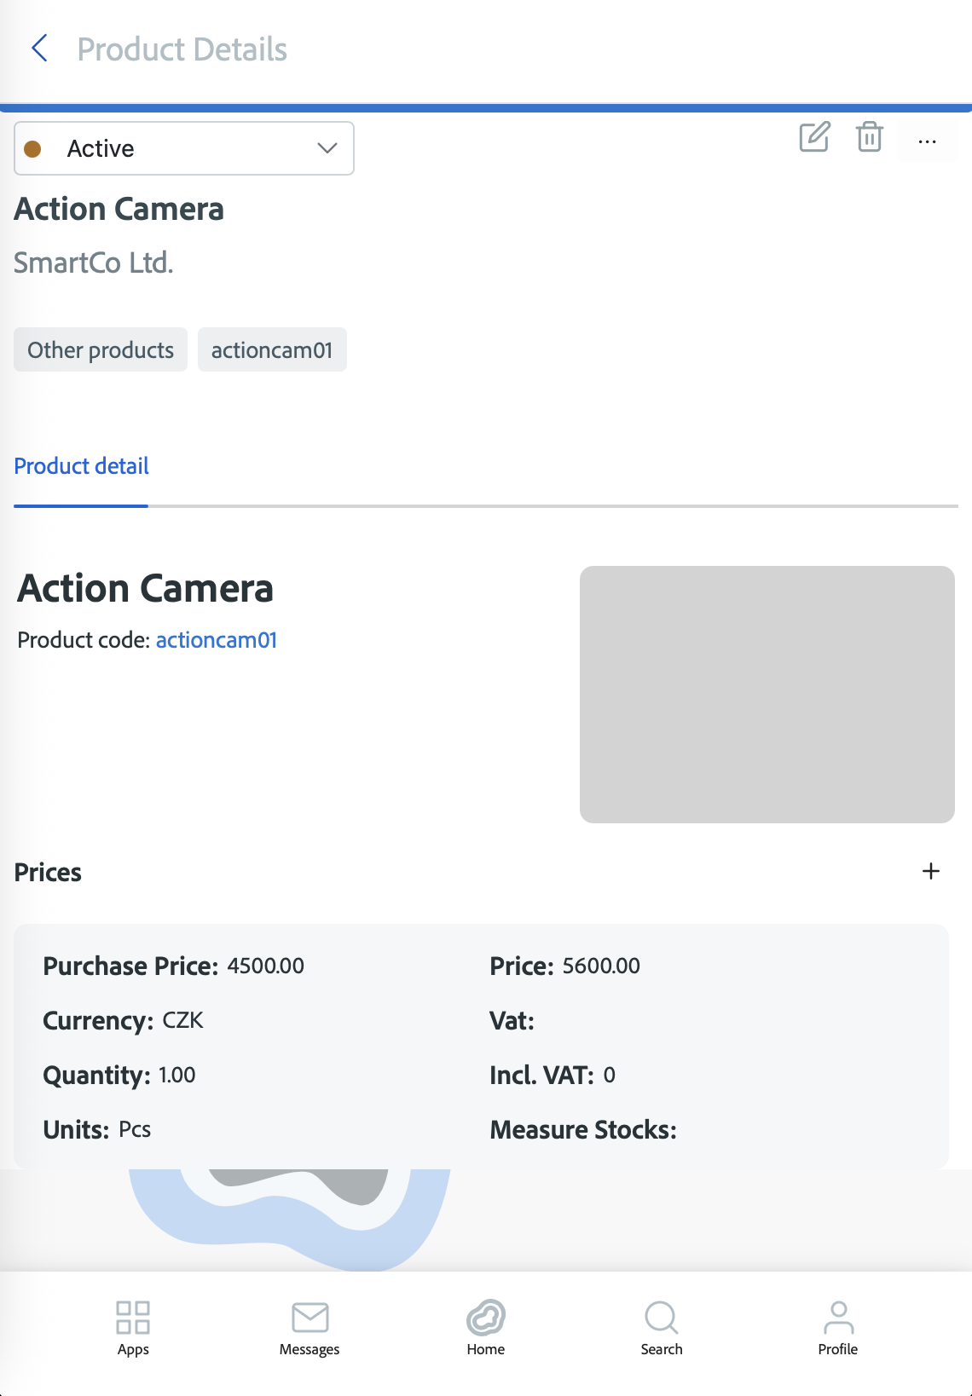This screenshot has width=972, height=1396.
Task: Click the status dropdown chevron arrow
Action: coord(327,148)
